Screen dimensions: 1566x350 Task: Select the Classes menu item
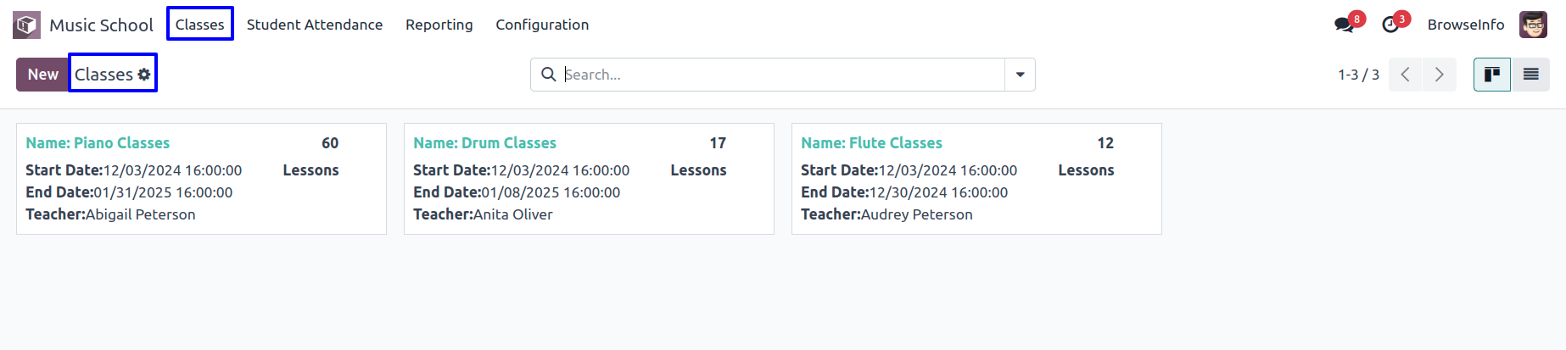coord(200,25)
